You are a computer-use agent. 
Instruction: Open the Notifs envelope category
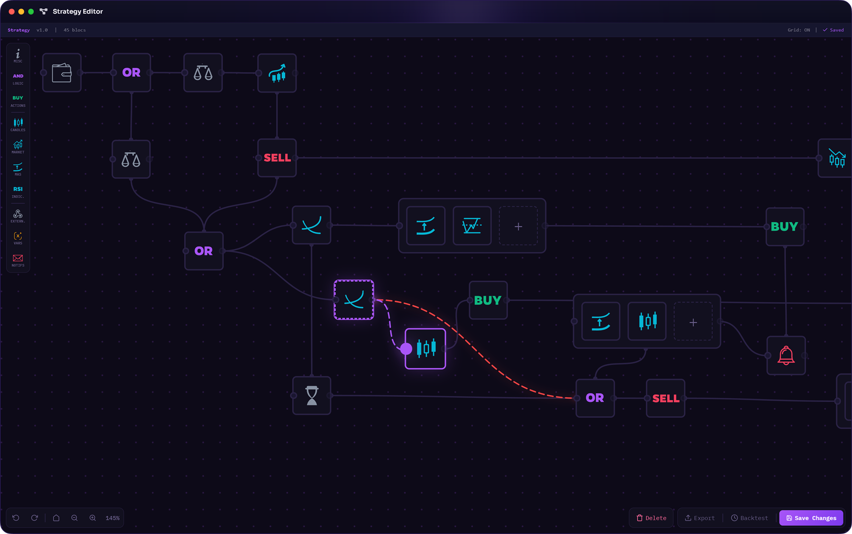tap(18, 260)
